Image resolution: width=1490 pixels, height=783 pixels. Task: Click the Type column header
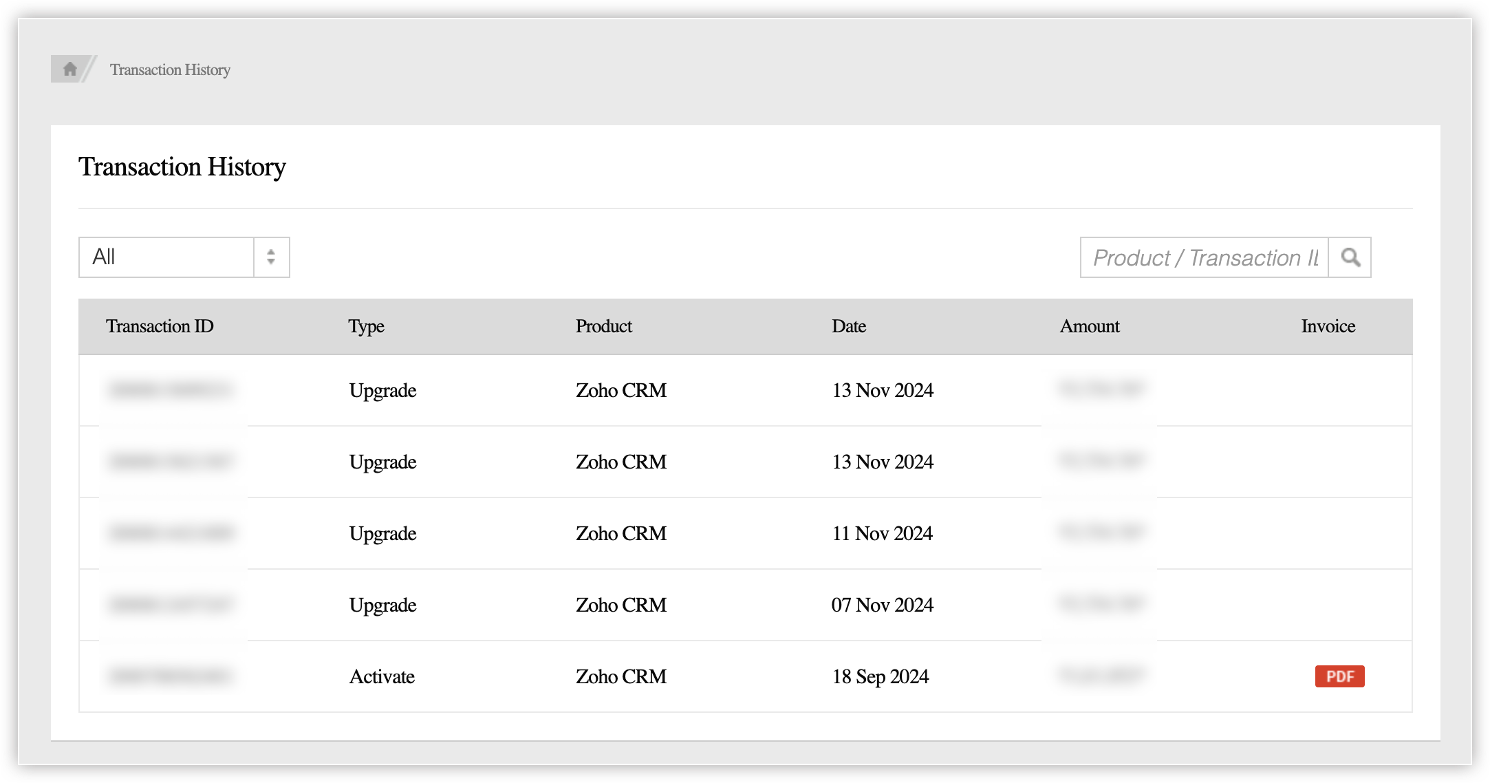point(366,326)
